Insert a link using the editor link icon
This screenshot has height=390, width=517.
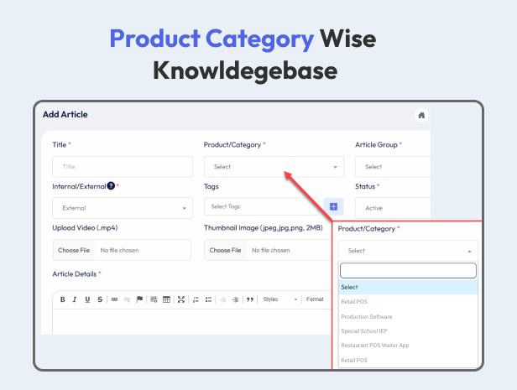point(114,299)
